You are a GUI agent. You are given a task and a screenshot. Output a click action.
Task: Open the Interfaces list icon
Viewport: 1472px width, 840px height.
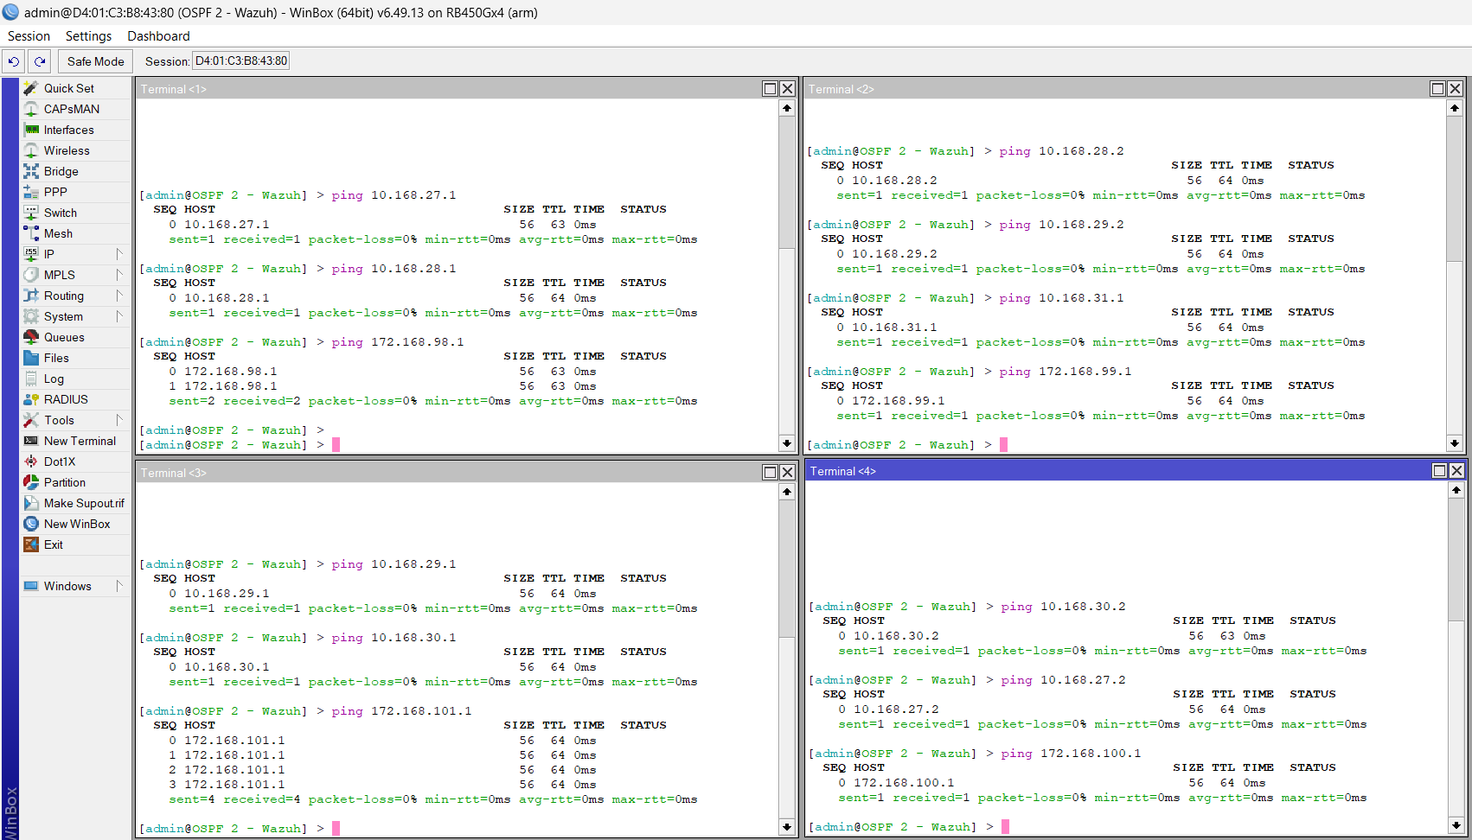[31, 130]
